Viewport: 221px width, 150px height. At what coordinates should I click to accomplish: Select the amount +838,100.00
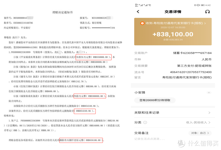173,34
